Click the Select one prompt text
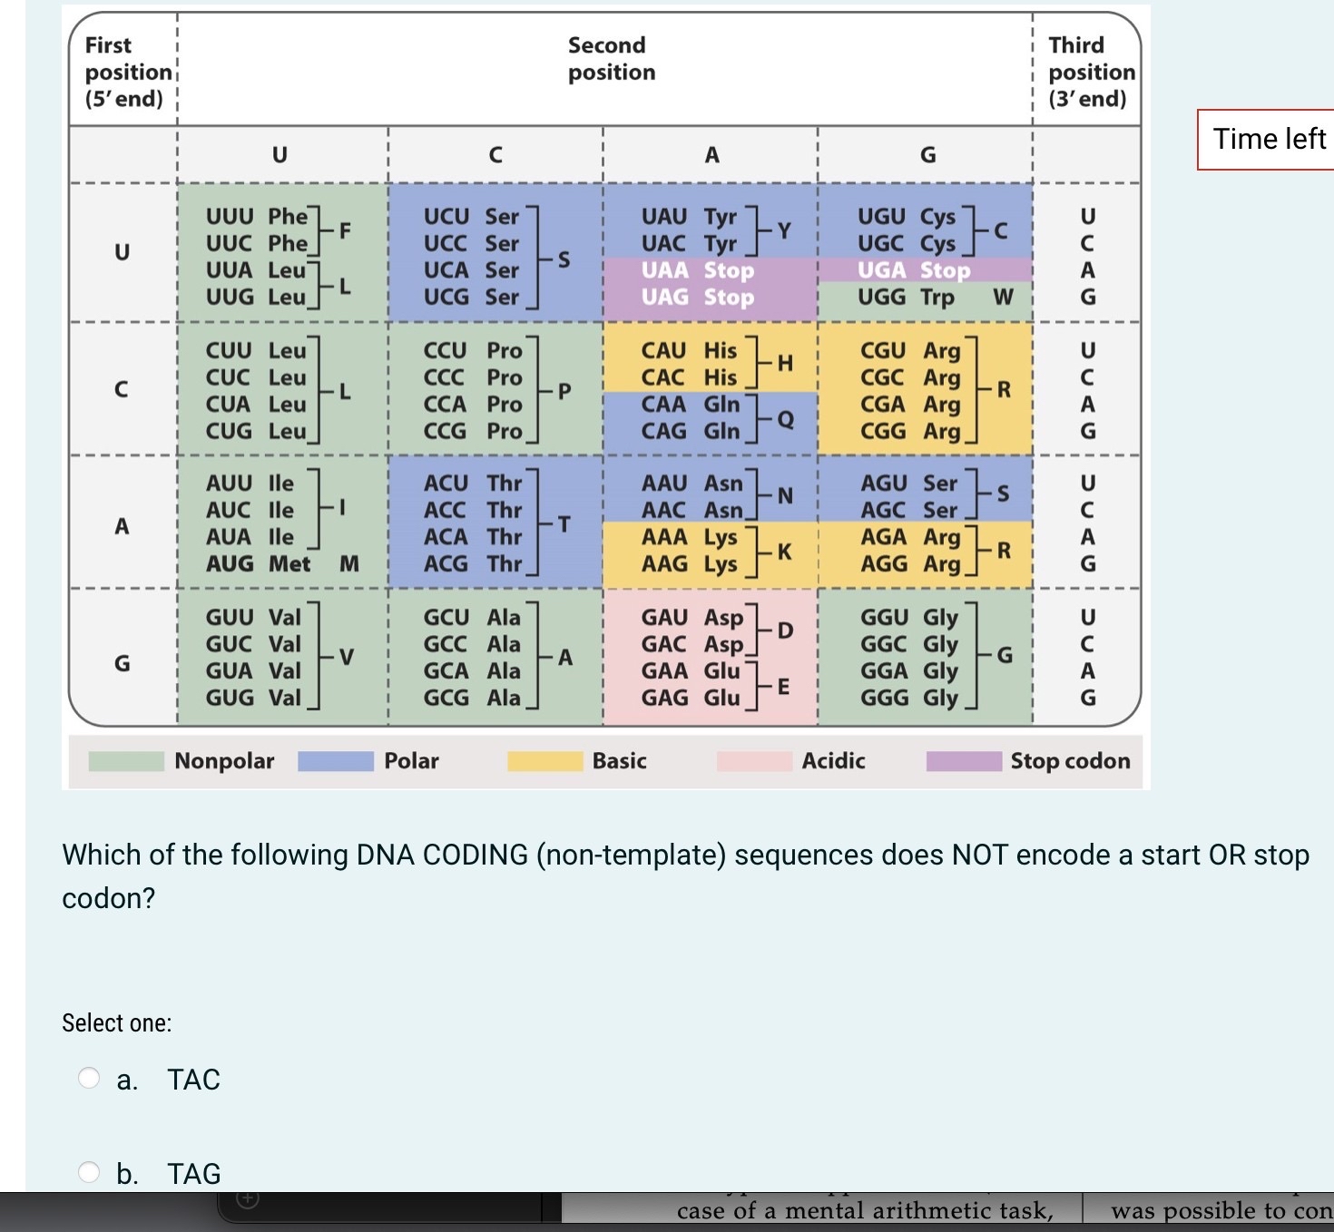Screen dimensions: 1334x1232 (x=117, y=1022)
